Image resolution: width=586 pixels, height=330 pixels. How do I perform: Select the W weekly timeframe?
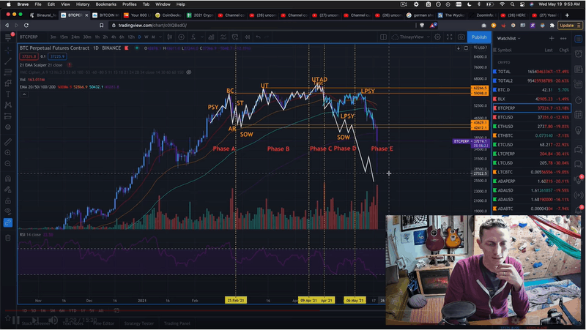[146, 37]
